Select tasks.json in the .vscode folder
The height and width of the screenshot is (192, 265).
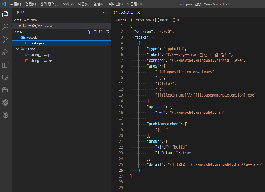click(x=61, y=43)
